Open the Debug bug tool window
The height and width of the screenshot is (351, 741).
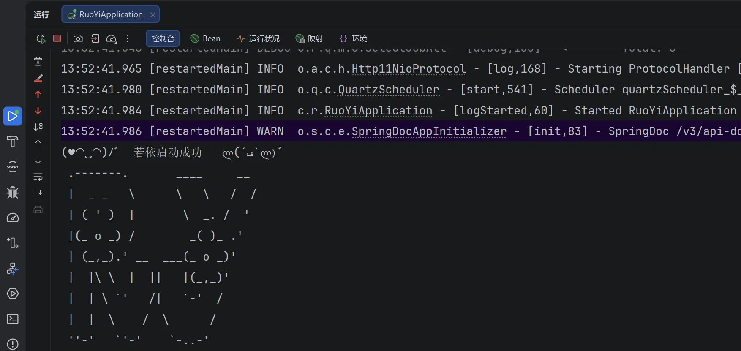pyautogui.click(x=13, y=192)
